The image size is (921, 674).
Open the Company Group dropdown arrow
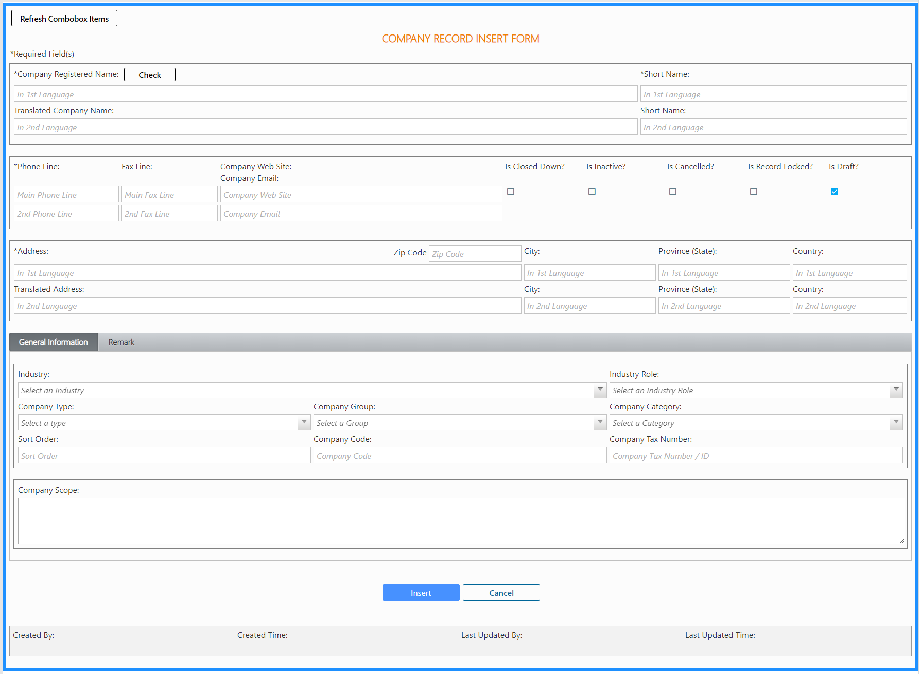pyautogui.click(x=600, y=422)
